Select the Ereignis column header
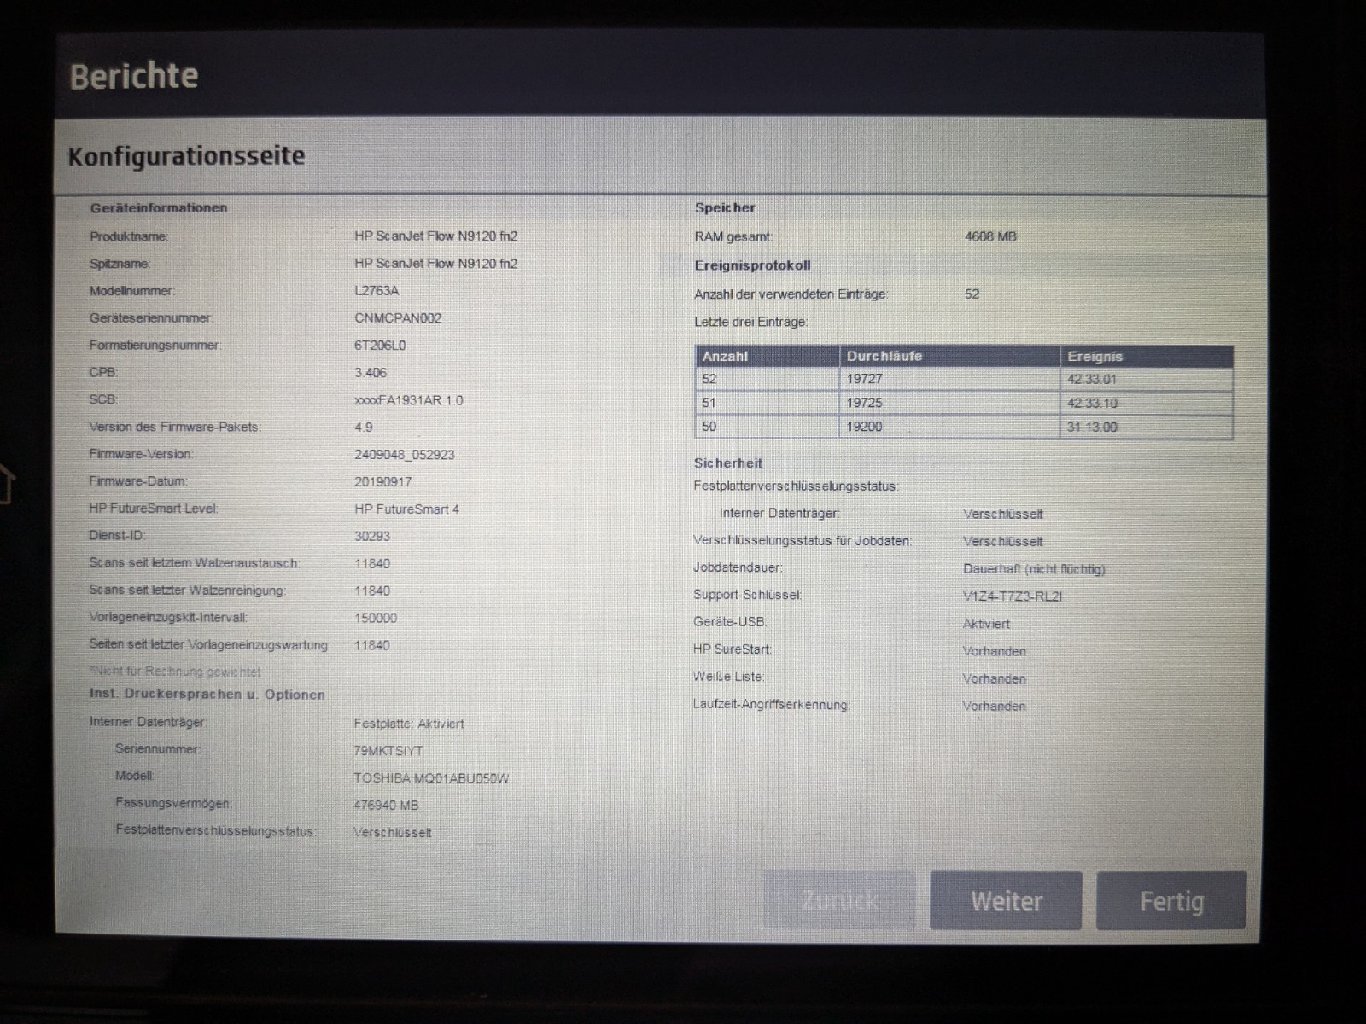This screenshot has width=1366, height=1024. pyautogui.click(x=1095, y=357)
